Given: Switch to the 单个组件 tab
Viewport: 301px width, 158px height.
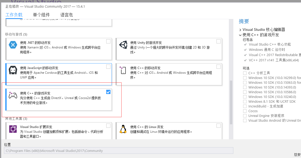Looking at the screenshot, I should (x=41, y=15).
